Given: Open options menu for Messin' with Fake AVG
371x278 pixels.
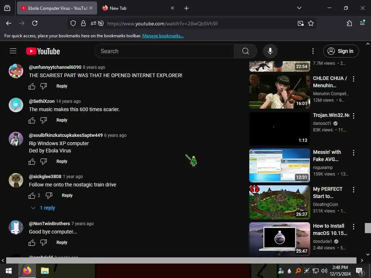Looking at the screenshot, I should 354,153.
